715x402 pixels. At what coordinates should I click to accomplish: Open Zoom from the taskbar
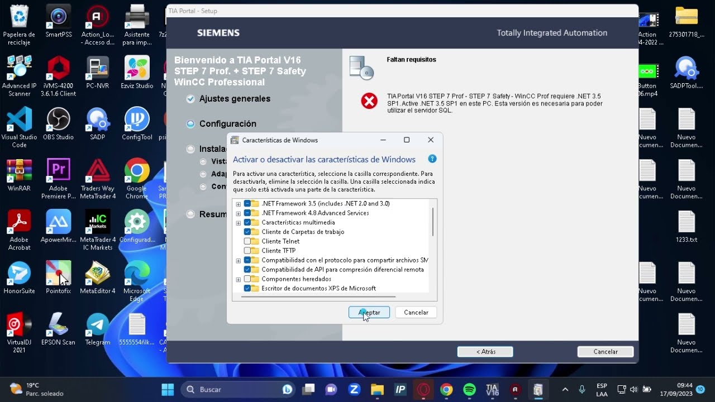click(x=354, y=389)
